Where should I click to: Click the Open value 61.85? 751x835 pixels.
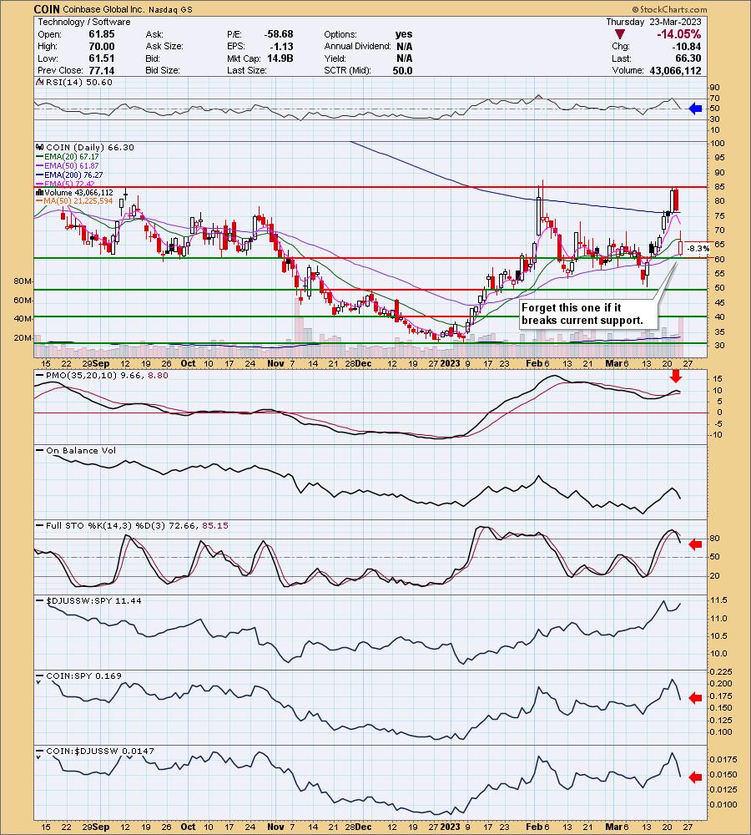(102, 34)
